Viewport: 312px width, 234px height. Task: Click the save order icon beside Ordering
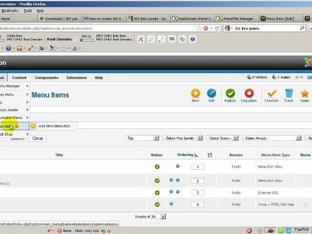[210, 155]
